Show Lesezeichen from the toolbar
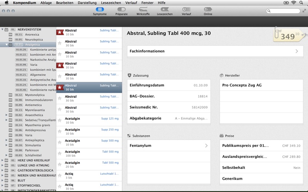Screen dimensions: 308x192 point(165,11)
